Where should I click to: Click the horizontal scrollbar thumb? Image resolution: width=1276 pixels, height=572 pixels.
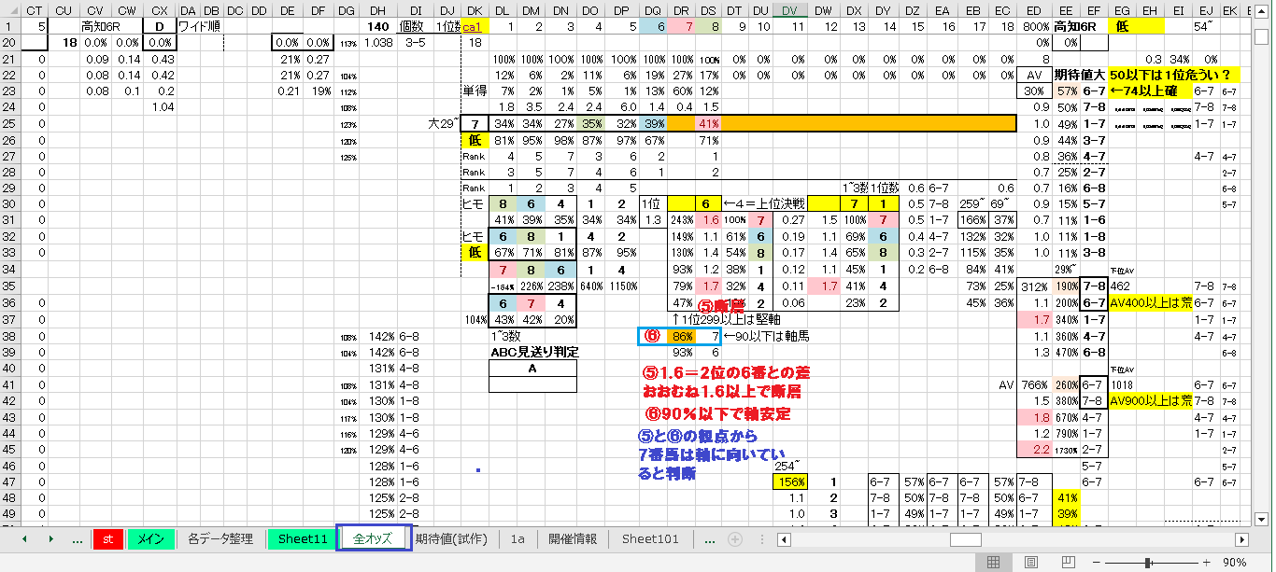[966, 539]
